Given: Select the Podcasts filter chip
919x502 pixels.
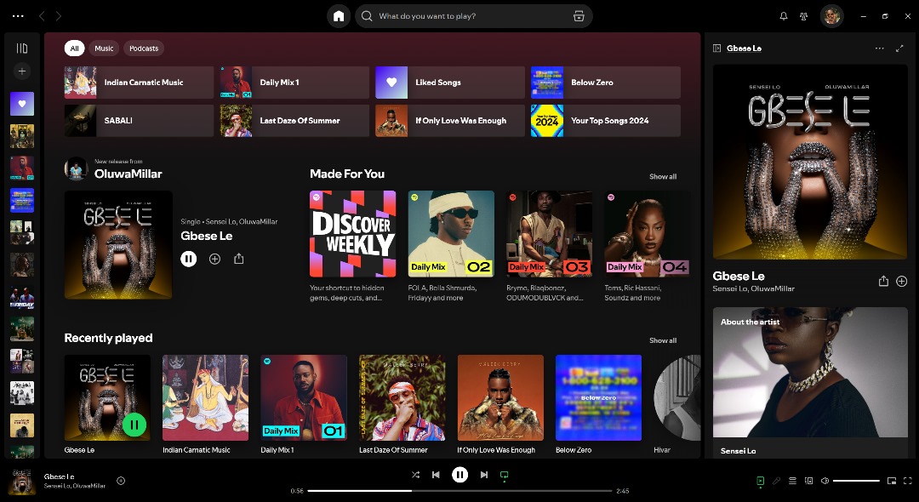Looking at the screenshot, I should pyautogui.click(x=144, y=48).
